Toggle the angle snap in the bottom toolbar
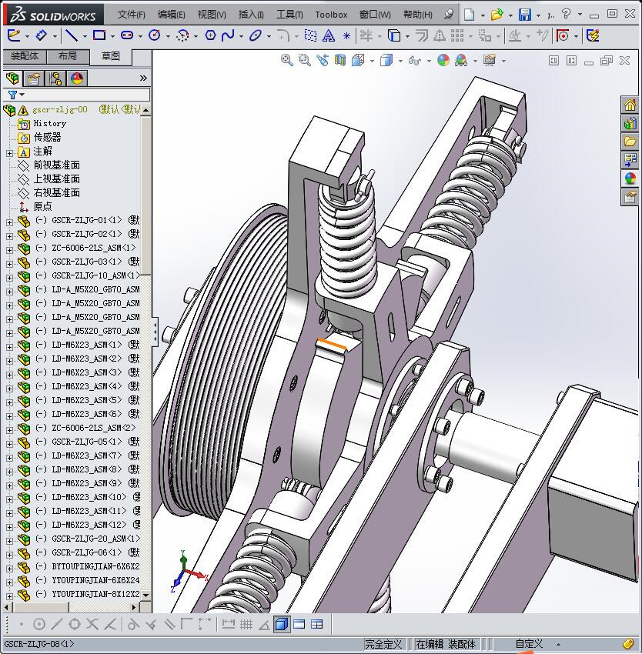 [x=264, y=625]
